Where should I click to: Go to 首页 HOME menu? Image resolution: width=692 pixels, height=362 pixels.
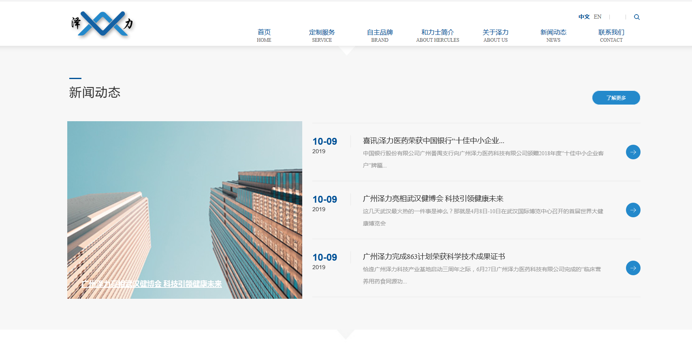[264, 35]
